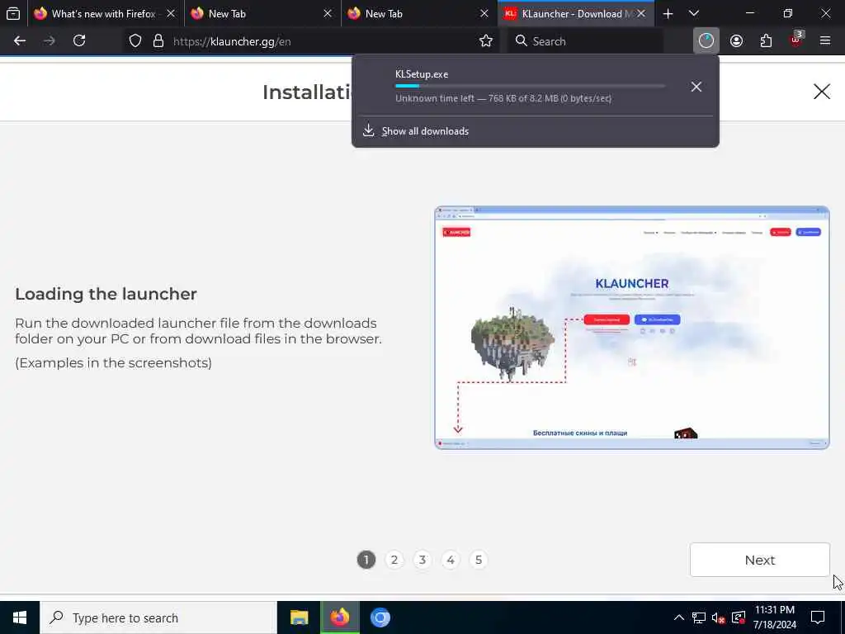
Task: Open Chromium-style browser taskbar icon
Action: [x=380, y=617]
